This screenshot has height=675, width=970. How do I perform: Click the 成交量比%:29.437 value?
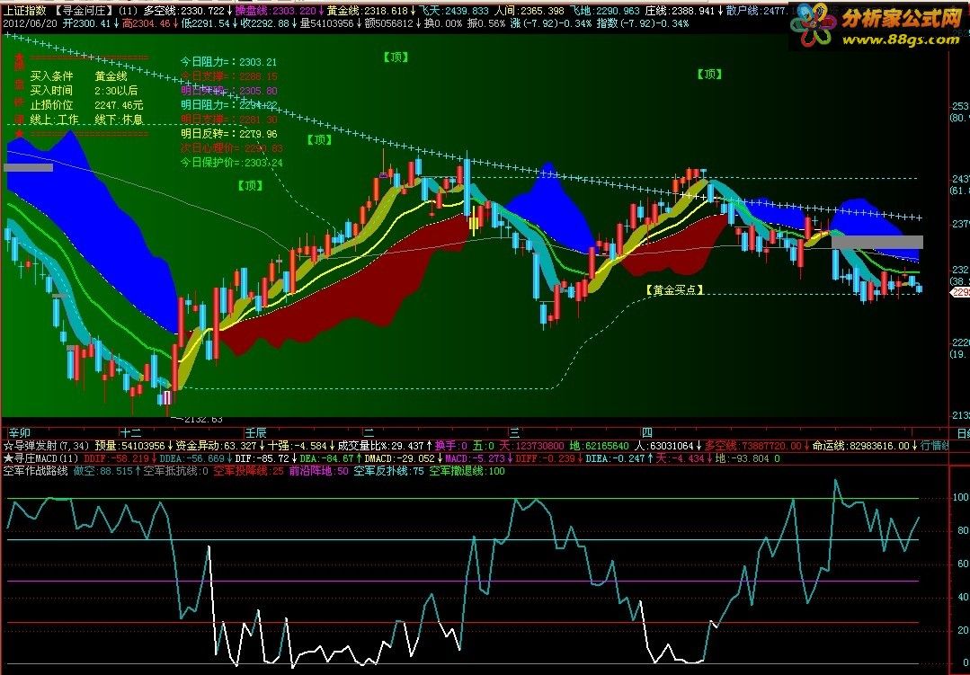point(381,446)
